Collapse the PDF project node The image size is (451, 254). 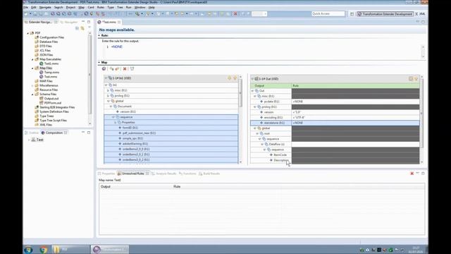[28, 33]
